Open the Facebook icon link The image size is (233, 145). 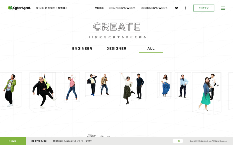tap(185, 8)
